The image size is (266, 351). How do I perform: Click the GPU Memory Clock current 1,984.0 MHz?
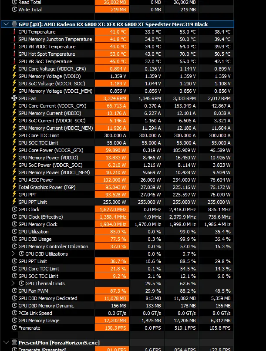tap(113, 224)
